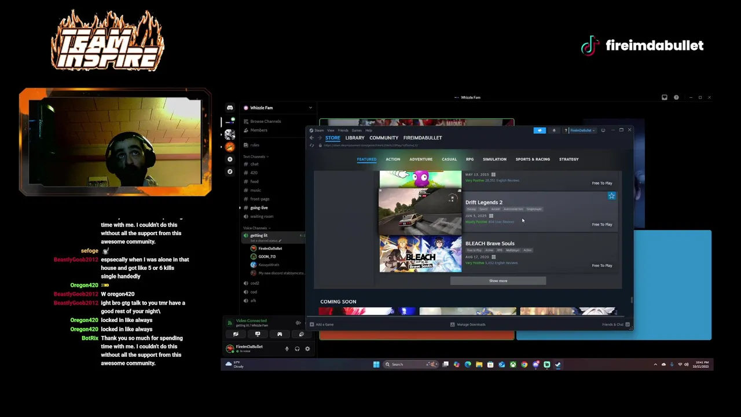Collapse the Voice Channels category
Viewport: 741px width, 417px height.
256,228
